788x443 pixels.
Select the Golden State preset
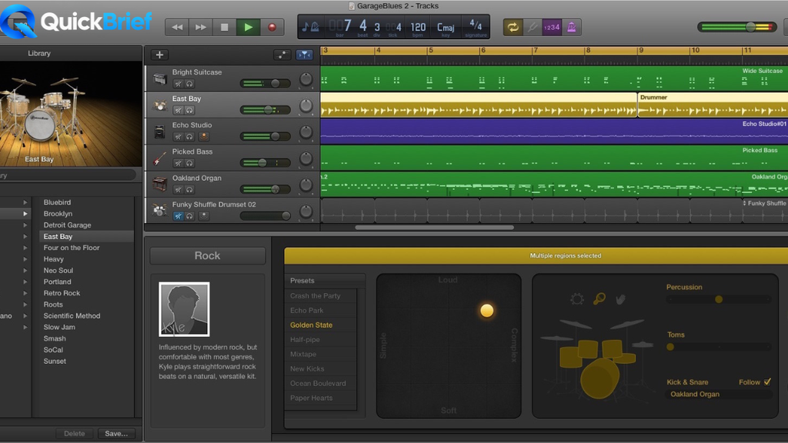click(x=311, y=325)
